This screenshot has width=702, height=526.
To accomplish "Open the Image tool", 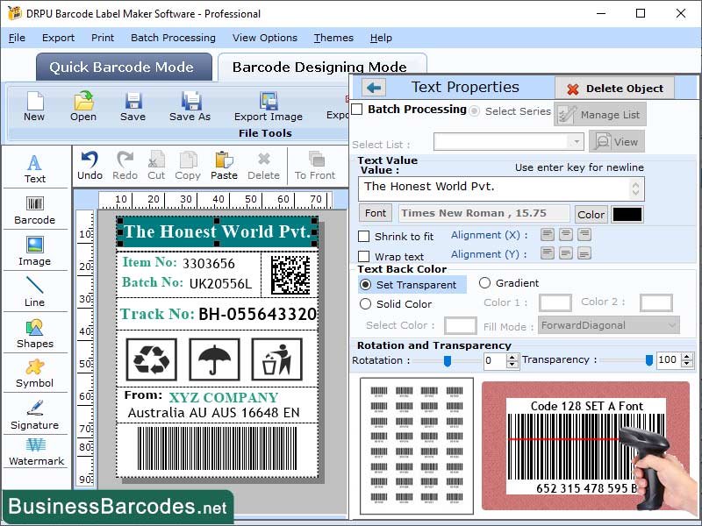I will click(35, 248).
